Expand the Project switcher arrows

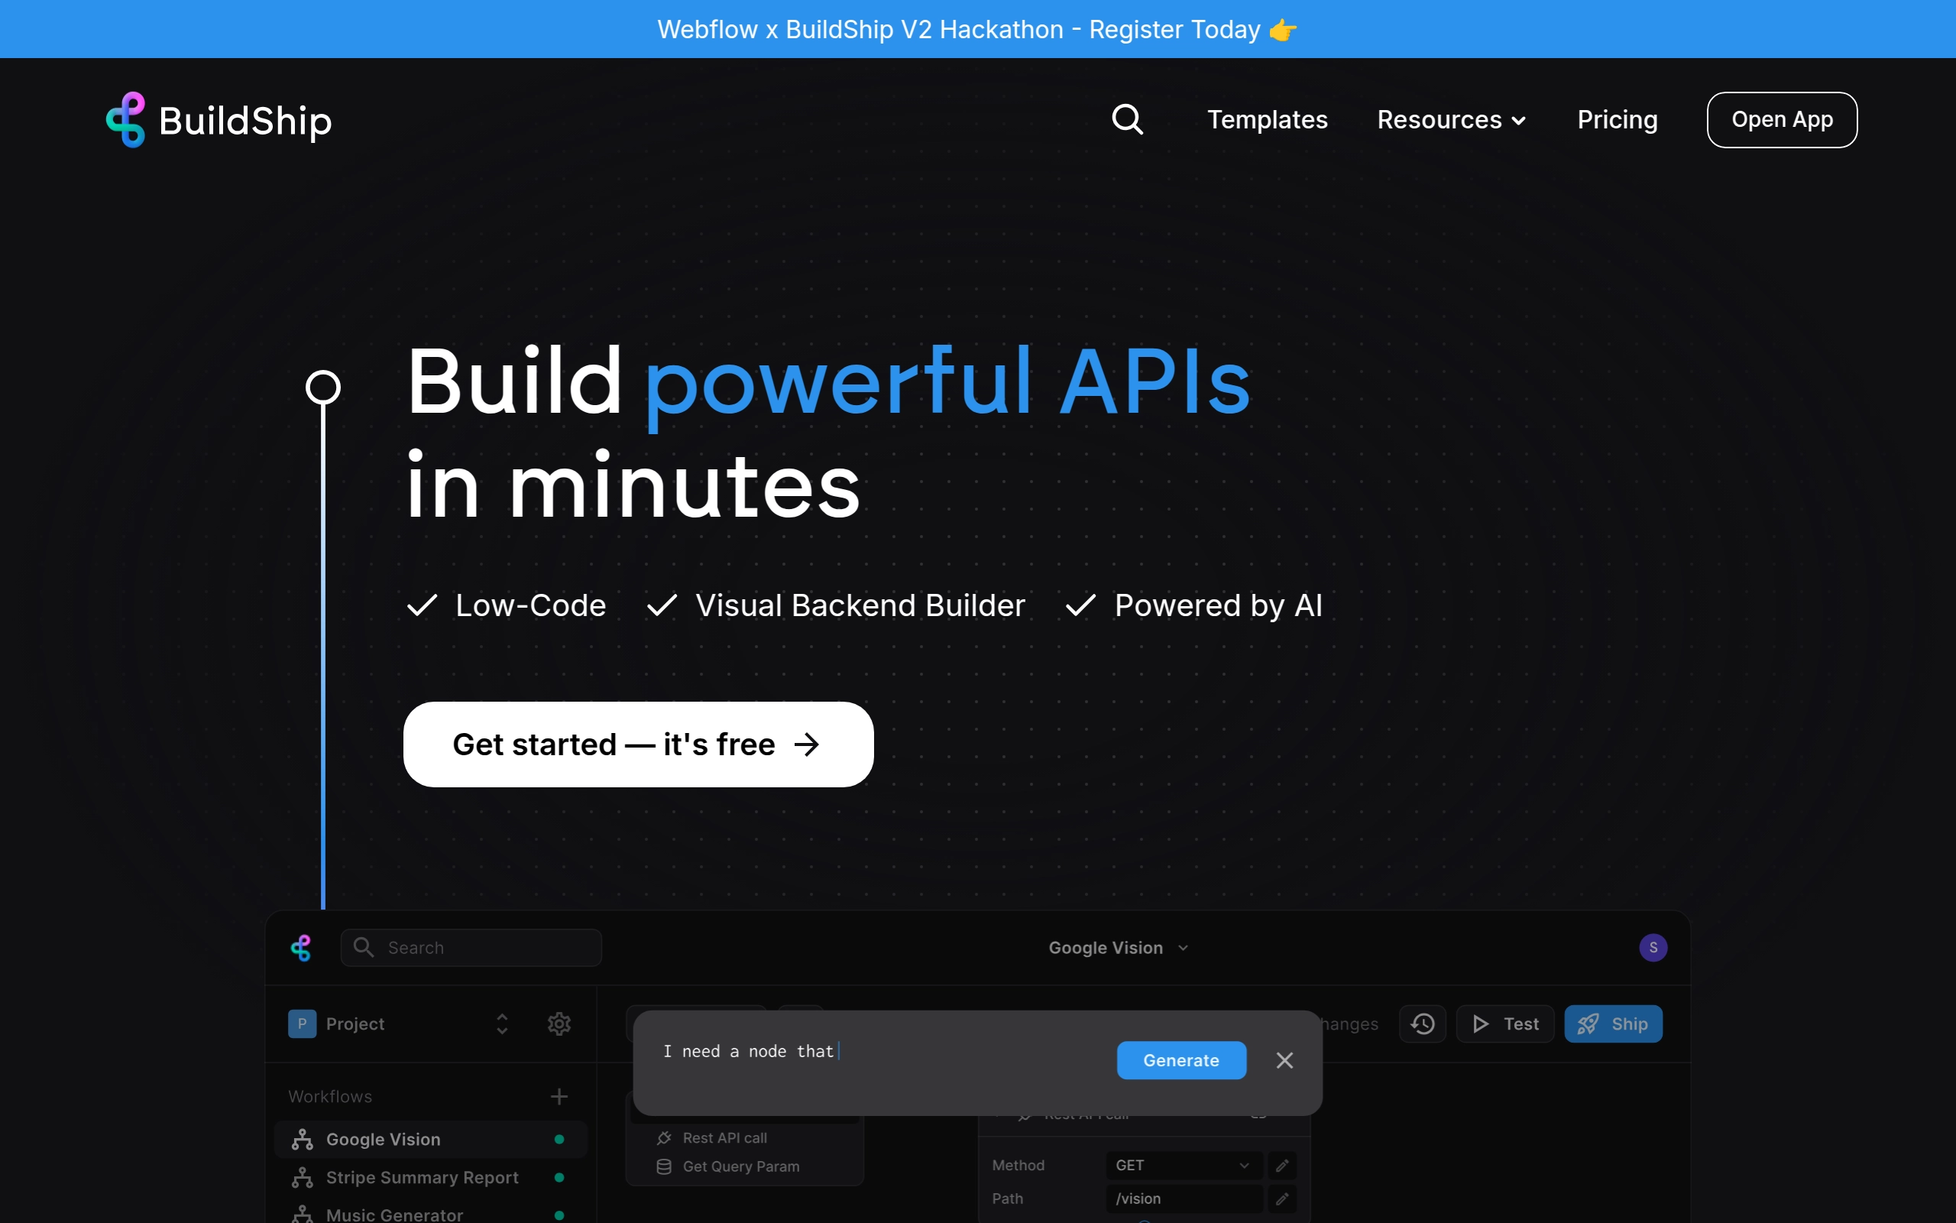(502, 1024)
